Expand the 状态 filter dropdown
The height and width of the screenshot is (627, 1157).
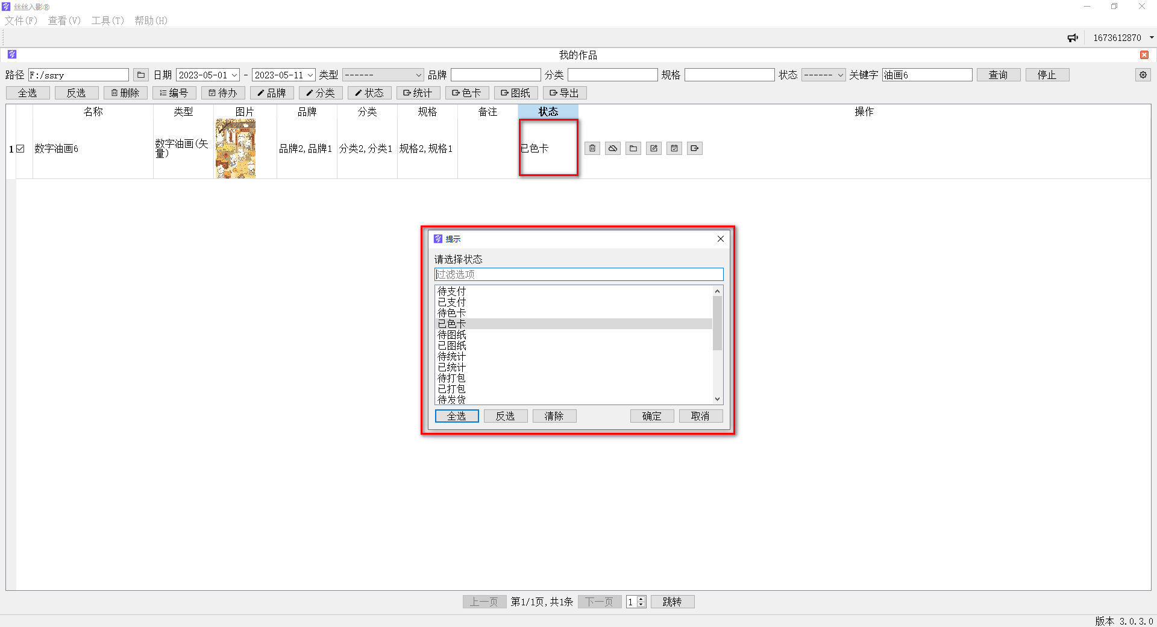(x=840, y=75)
